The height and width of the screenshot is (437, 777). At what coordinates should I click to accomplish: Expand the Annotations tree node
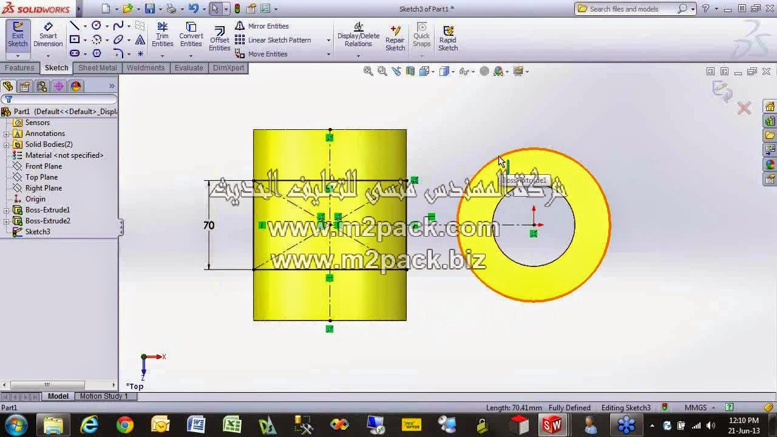tap(7, 134)
